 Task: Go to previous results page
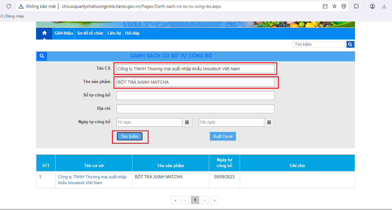185,200
